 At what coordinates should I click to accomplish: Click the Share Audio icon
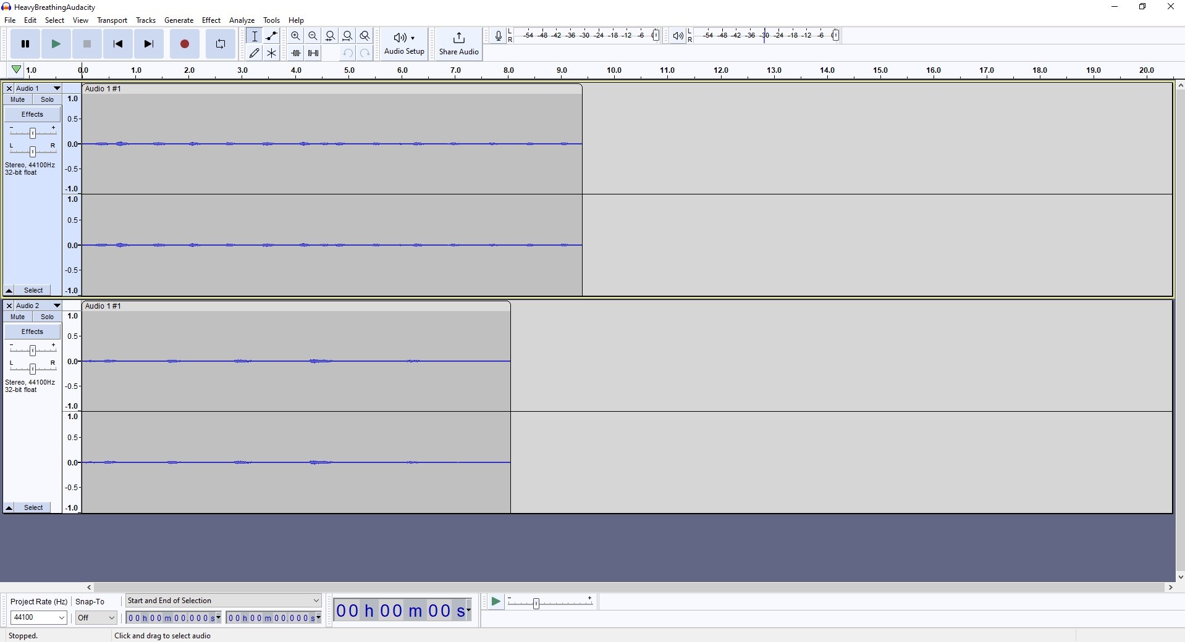tap(458, 43)
